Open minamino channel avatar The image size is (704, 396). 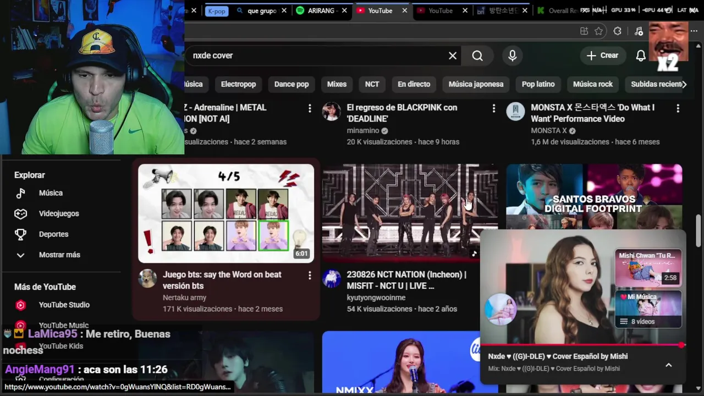(x=331, y=111)
